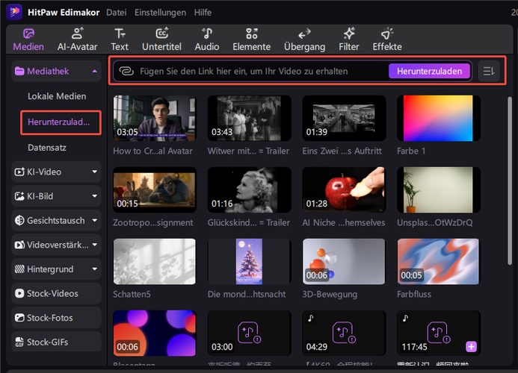This screenshot has width=518, height=373.
Task: Open the Stock-Videos category
Action: pos(52,293)
